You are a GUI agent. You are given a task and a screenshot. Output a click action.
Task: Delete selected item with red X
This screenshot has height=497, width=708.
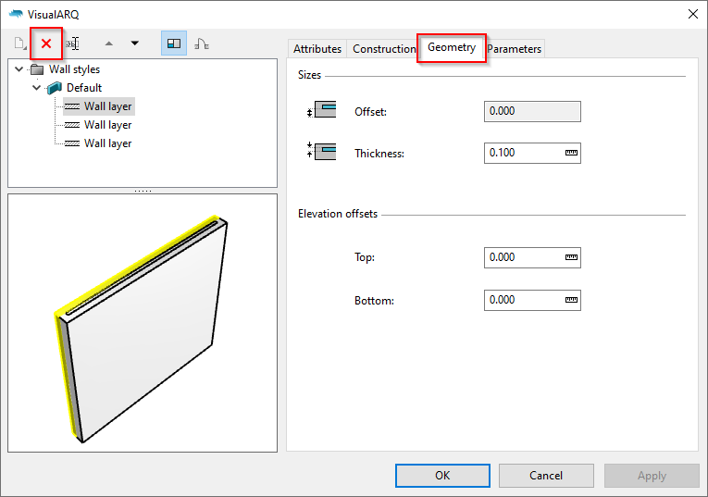click(46, 43)
